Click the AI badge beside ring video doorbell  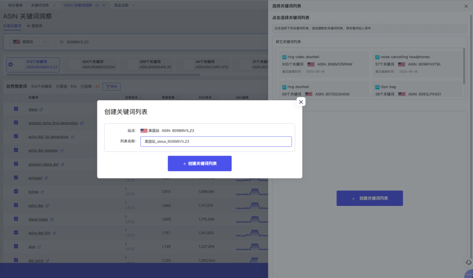click(284, 57)
